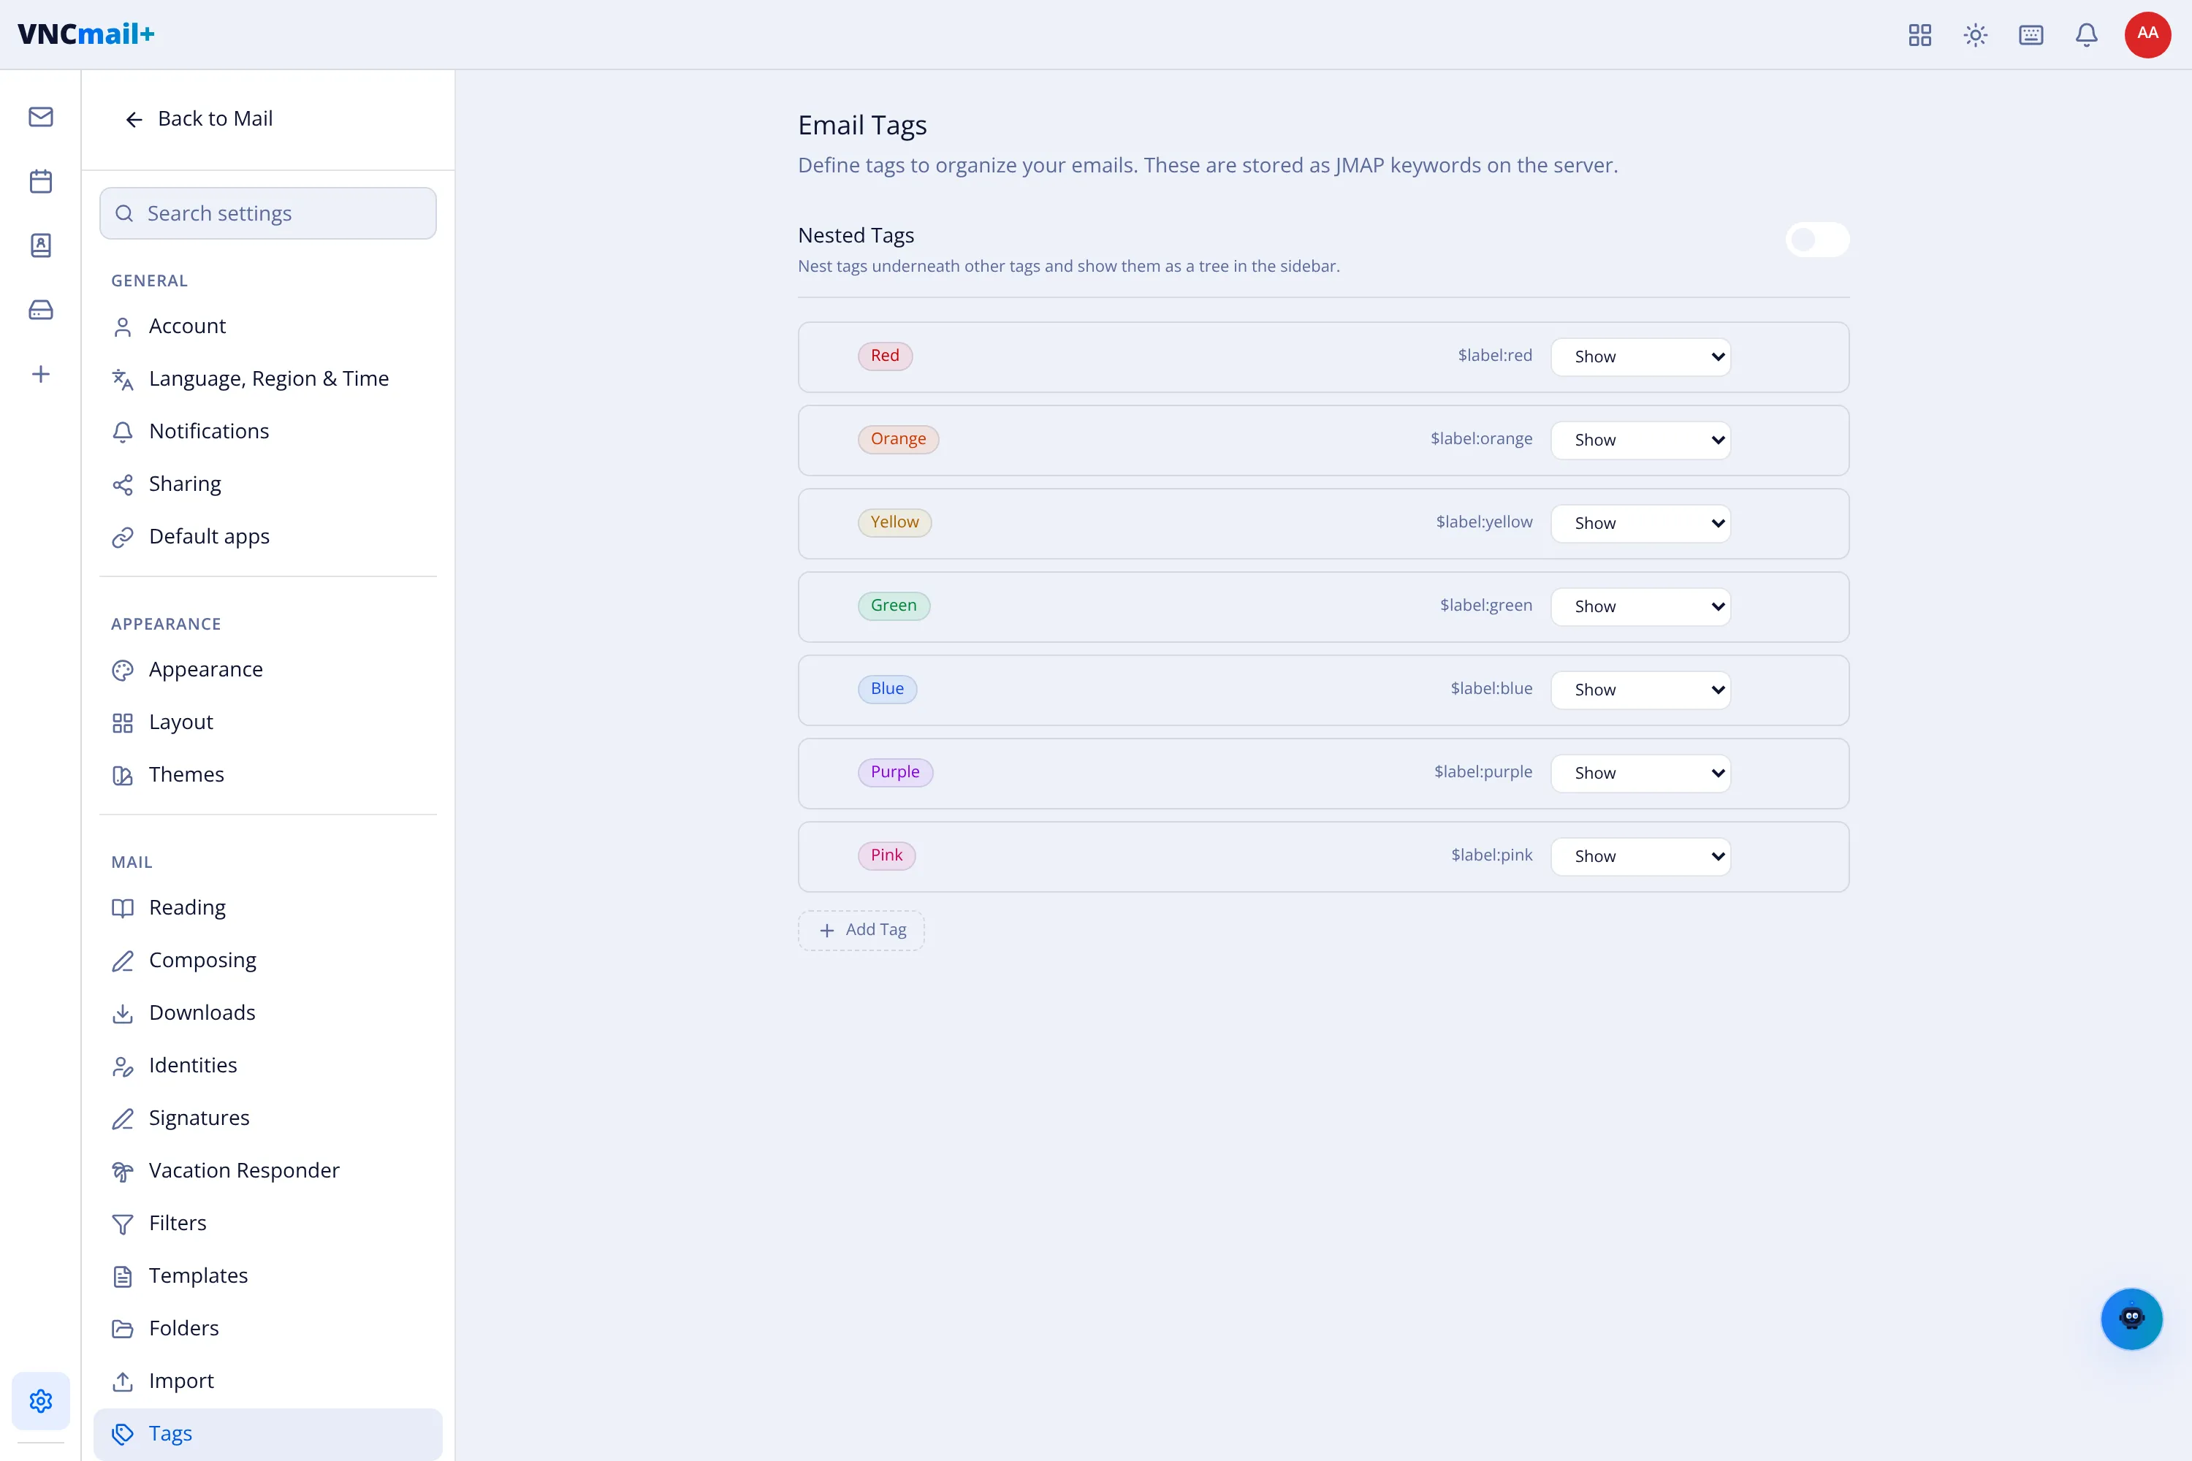Open Vacation Responder settings
Screen dimensions: 2192x1461
pos(267,1170)
